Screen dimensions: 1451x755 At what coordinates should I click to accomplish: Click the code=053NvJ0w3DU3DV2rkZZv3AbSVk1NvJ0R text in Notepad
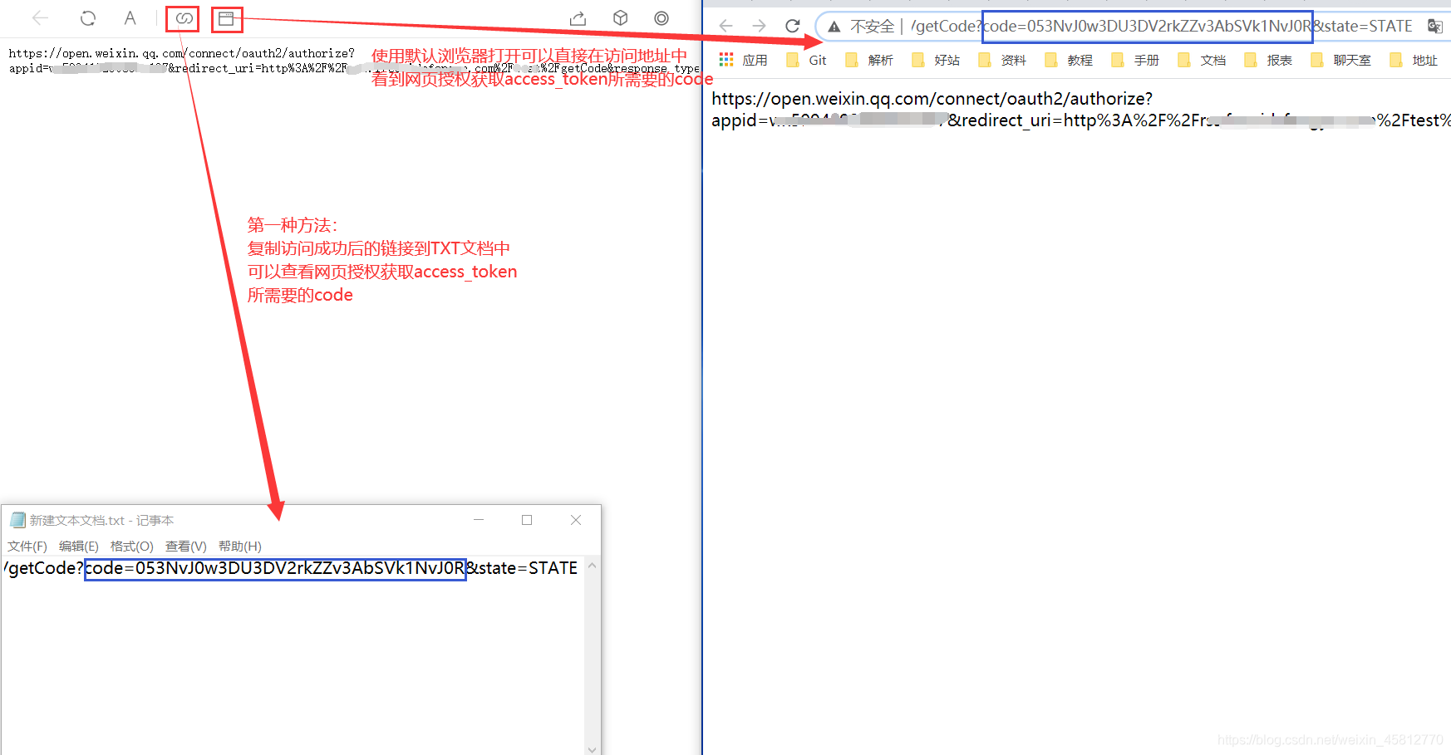click(x=275, y=568)
